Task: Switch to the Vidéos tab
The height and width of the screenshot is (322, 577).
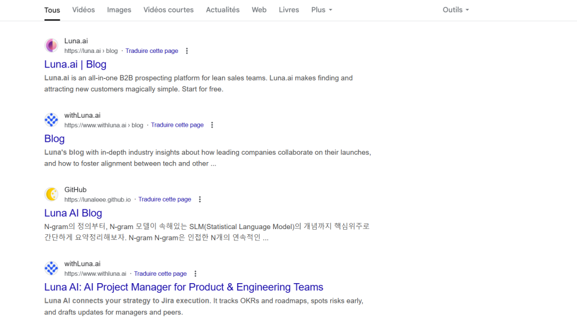Action: tap(83, 10)
